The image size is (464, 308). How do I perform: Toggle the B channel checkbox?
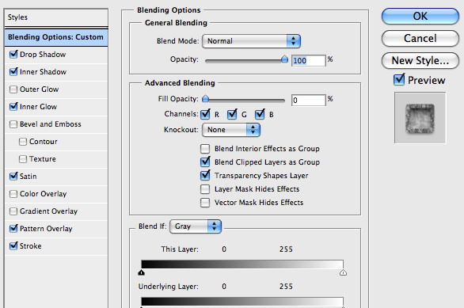coord(260,114)
